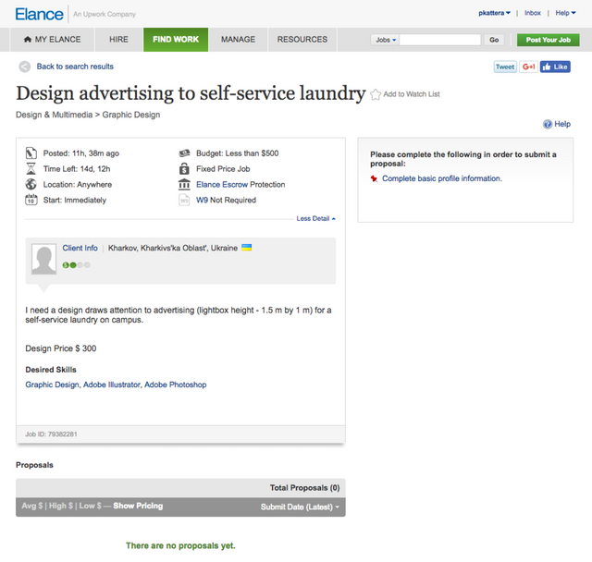Image resolution: width=592 pixels, height=562 pixels.
Task: Click the client avatar thumbnail
Action: [43, 259]
